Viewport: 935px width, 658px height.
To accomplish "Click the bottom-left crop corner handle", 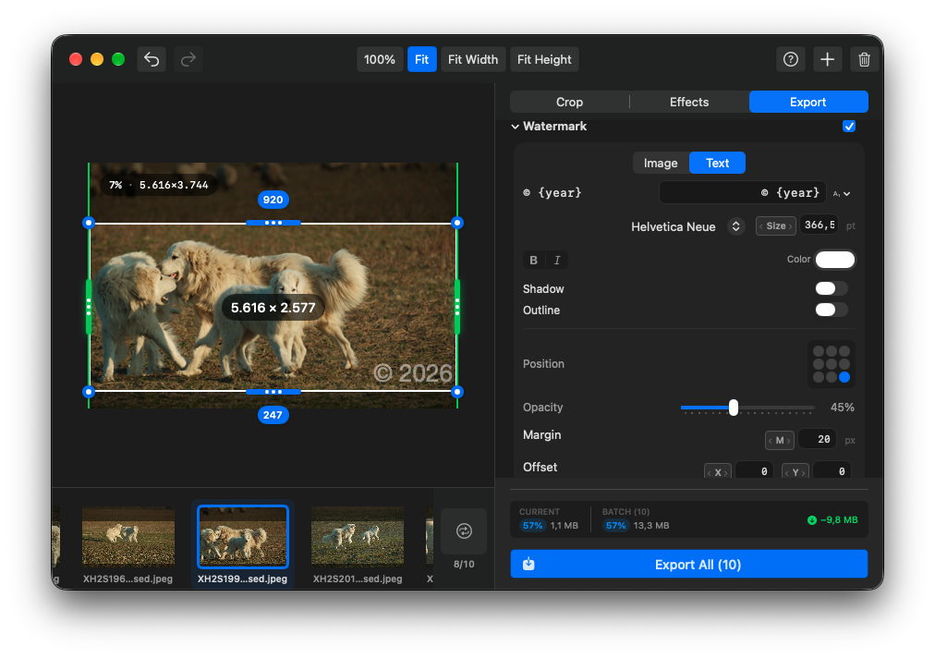I will [x=89, y=392].
